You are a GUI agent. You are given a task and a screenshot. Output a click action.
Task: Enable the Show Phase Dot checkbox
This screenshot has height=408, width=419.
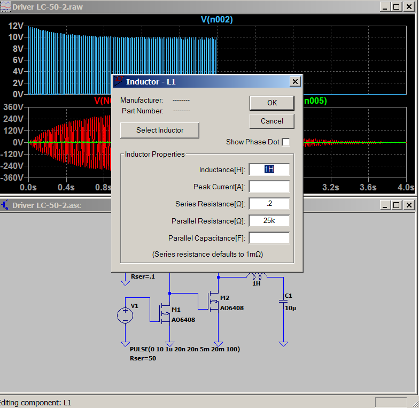tap(286, 142)
